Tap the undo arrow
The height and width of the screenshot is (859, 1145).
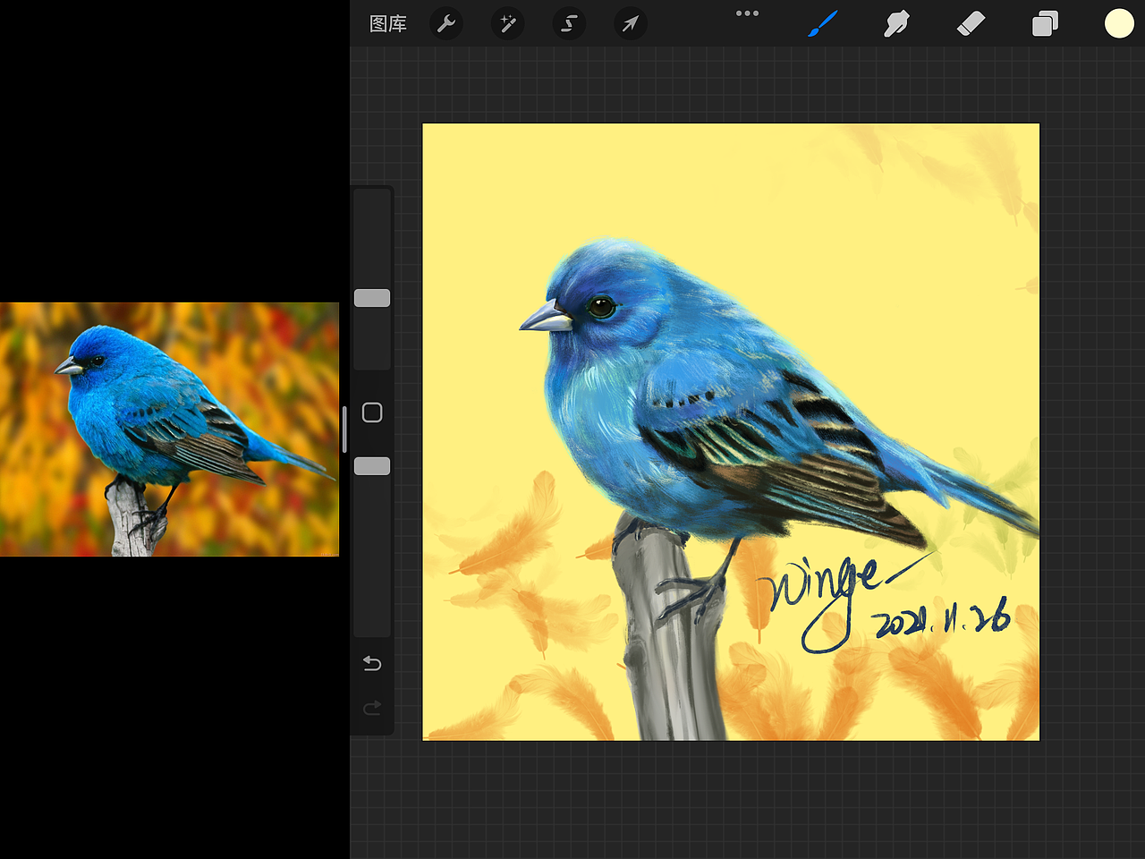372,663
